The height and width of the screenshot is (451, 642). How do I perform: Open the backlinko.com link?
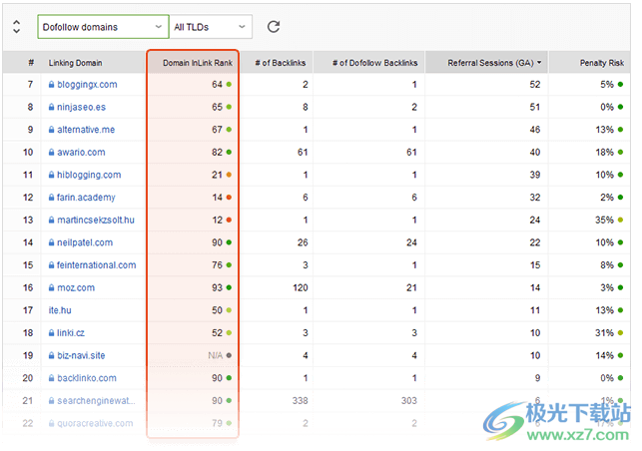[x=87, y=378]
